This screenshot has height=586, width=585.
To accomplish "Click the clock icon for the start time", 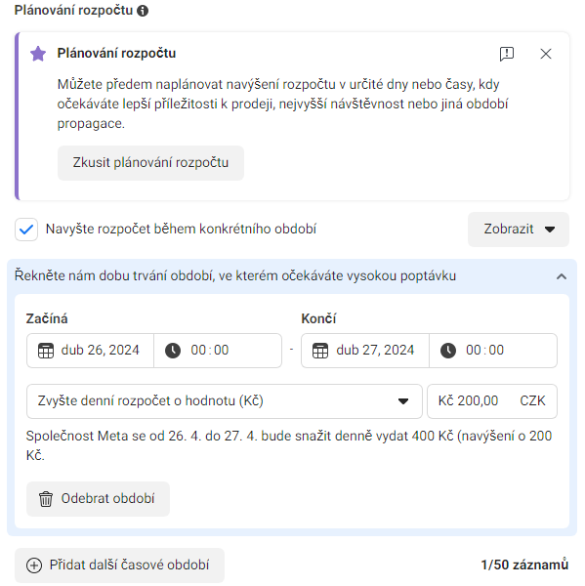I will (173, 351).
